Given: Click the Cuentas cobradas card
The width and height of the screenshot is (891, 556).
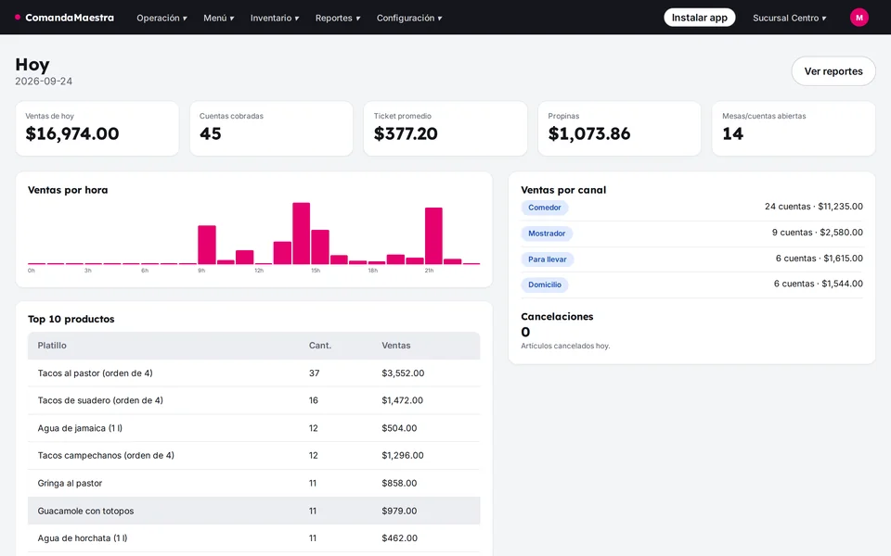Looking at the screenshot, I should 271,128.
